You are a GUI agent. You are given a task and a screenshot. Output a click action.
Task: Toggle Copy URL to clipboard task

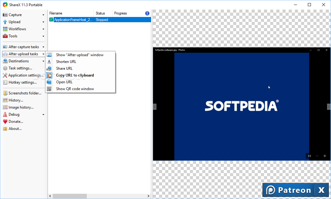80,75
